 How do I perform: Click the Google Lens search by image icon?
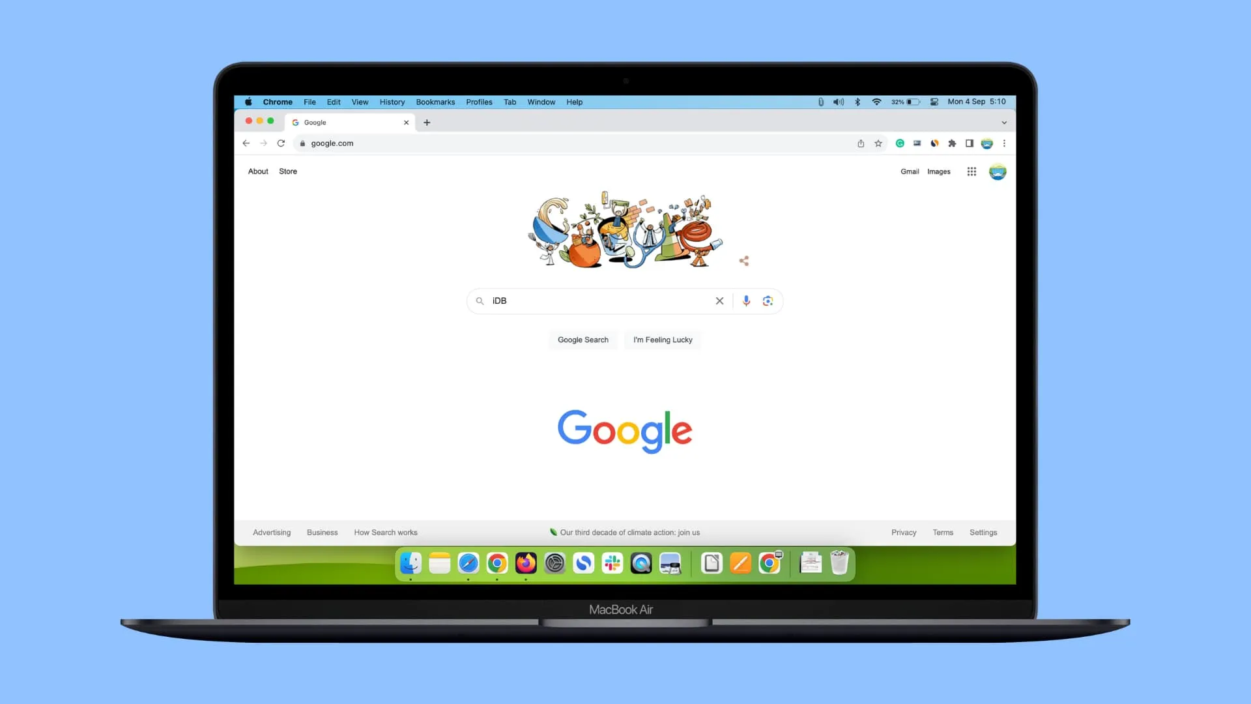click(768, 300)
